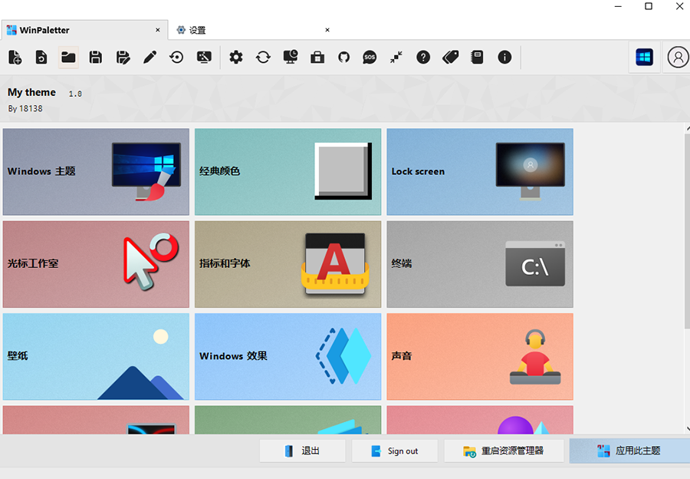Open help with the question mark icon
The width and height of the screenshot is (690, 479).
(x=423, y=58)
